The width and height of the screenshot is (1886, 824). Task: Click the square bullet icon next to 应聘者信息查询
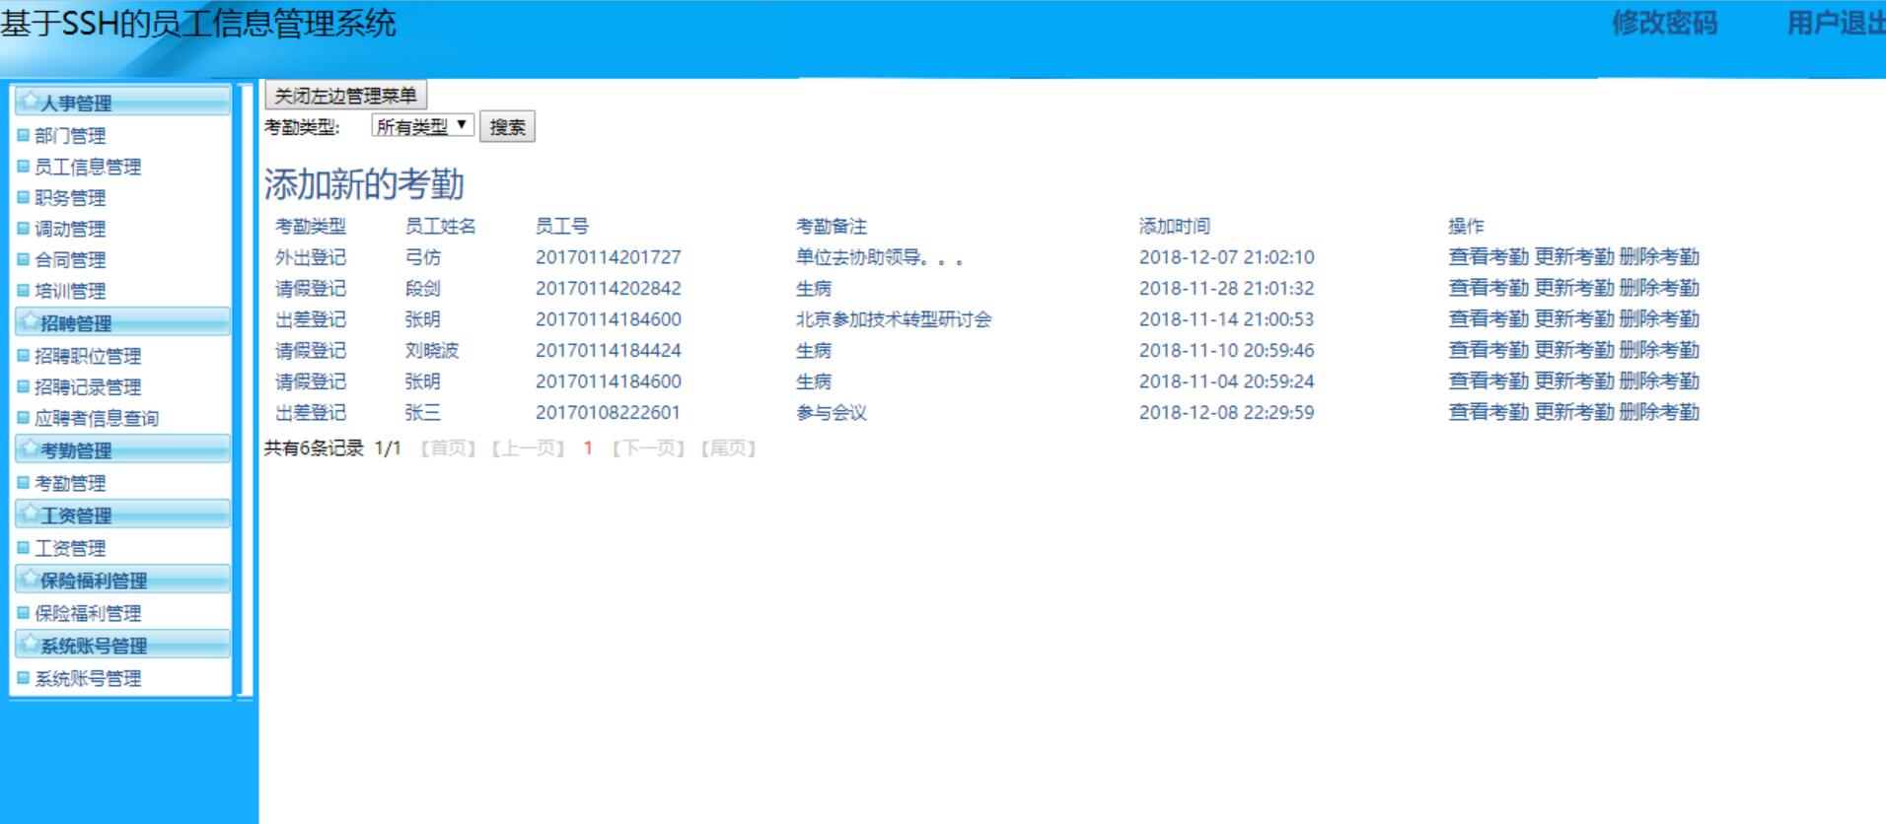pos(24,418)
